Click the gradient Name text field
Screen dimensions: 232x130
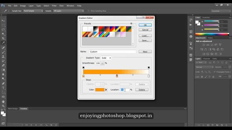pos(113,52)
